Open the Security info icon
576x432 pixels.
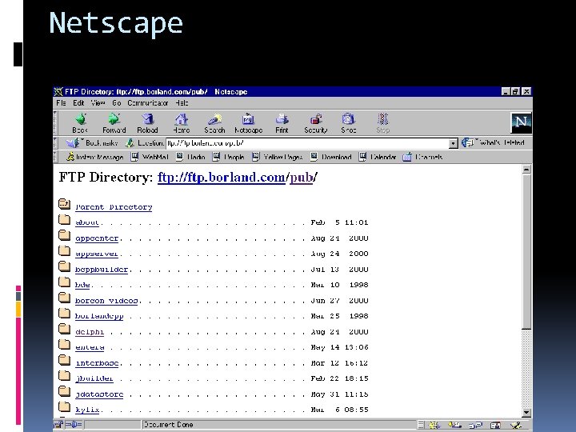(x=315, y=123)
